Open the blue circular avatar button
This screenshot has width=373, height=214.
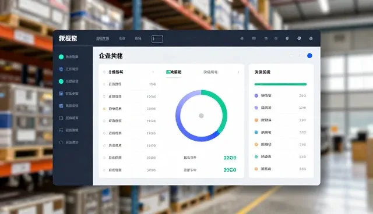(309, 55)
